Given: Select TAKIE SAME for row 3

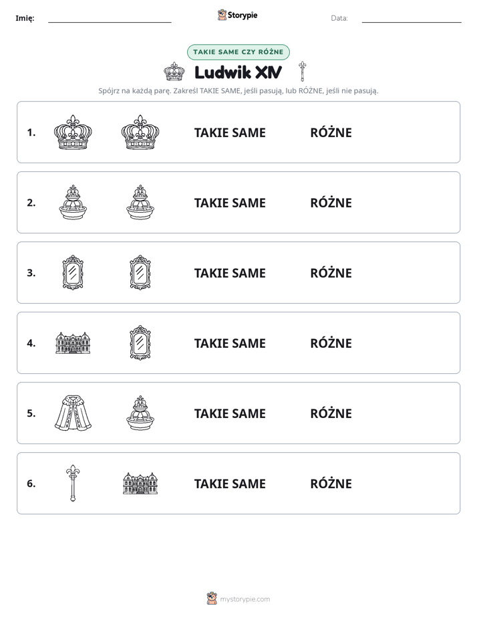Looking at the screenshot, I should [x=230, y=273].
